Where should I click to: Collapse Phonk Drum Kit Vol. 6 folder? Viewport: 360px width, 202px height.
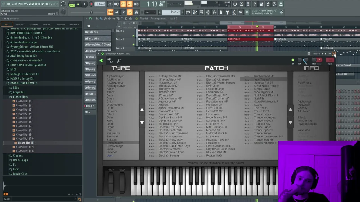[x=24, y=83]
